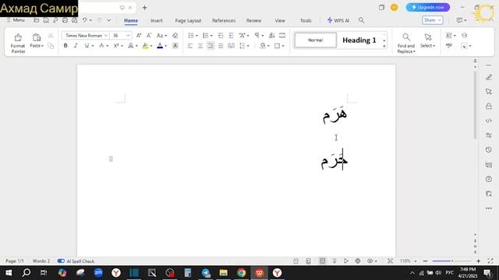This screenshot has height=280, width=499.
Task: Click the Open folder icon in quick access
Action: point(37,20)
